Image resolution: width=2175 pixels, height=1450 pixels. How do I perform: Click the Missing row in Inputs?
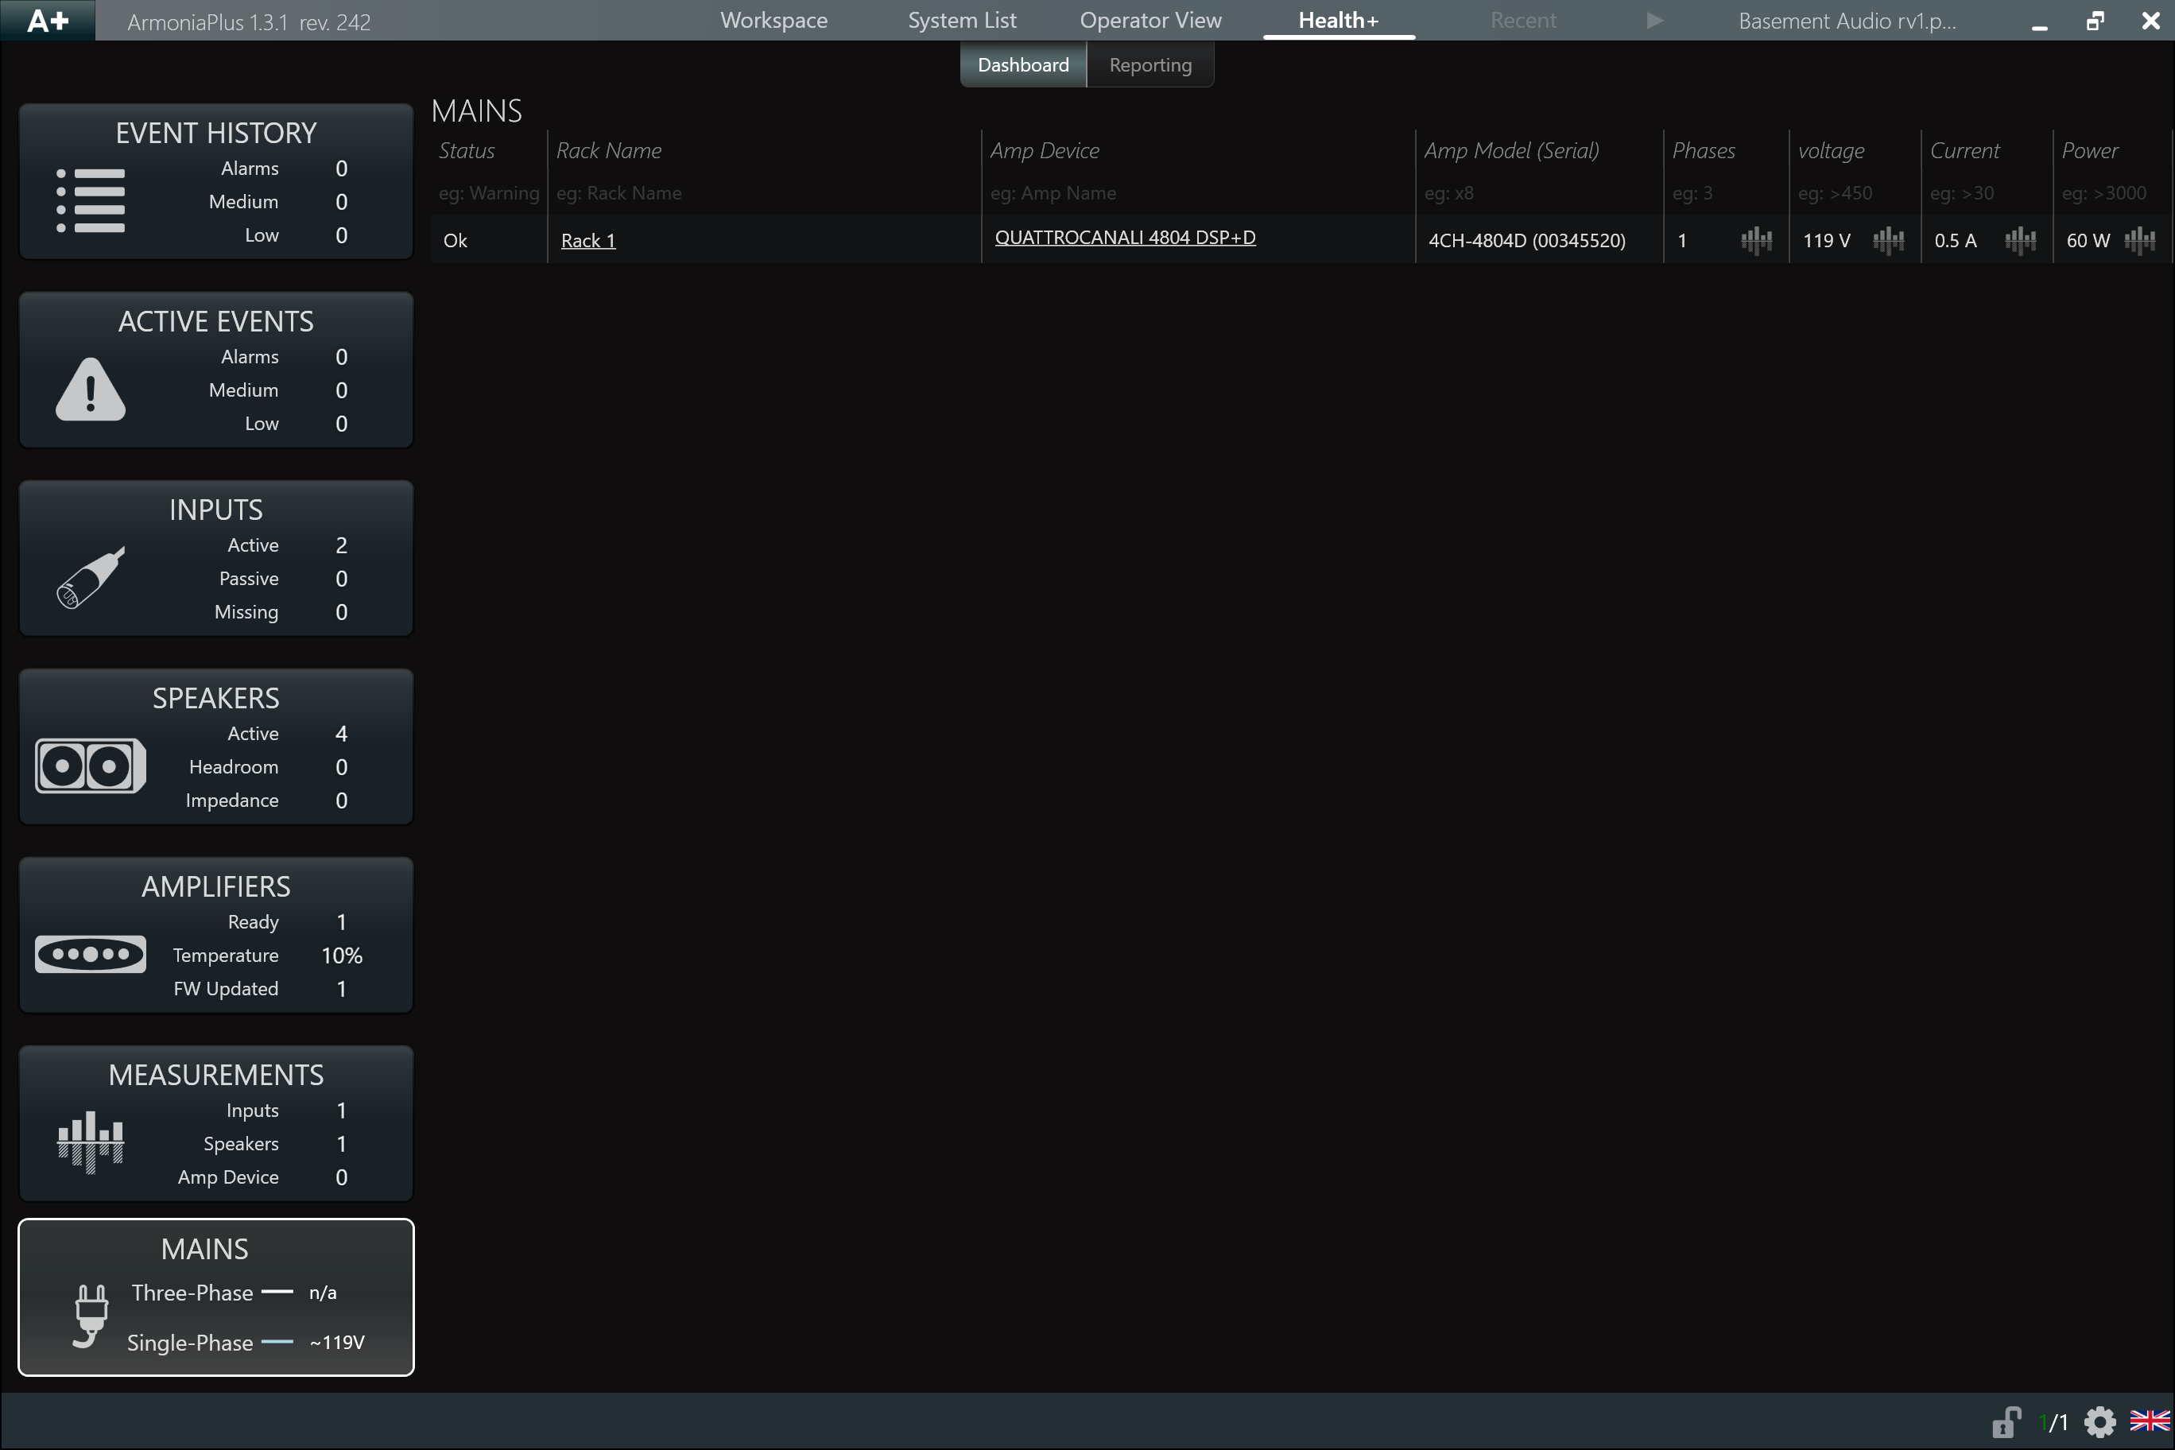[281, 612]
